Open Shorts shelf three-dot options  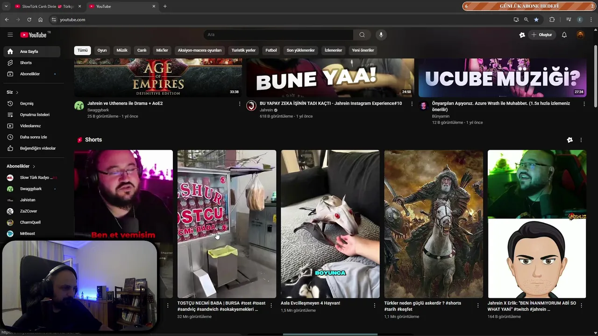coord(581,140)
